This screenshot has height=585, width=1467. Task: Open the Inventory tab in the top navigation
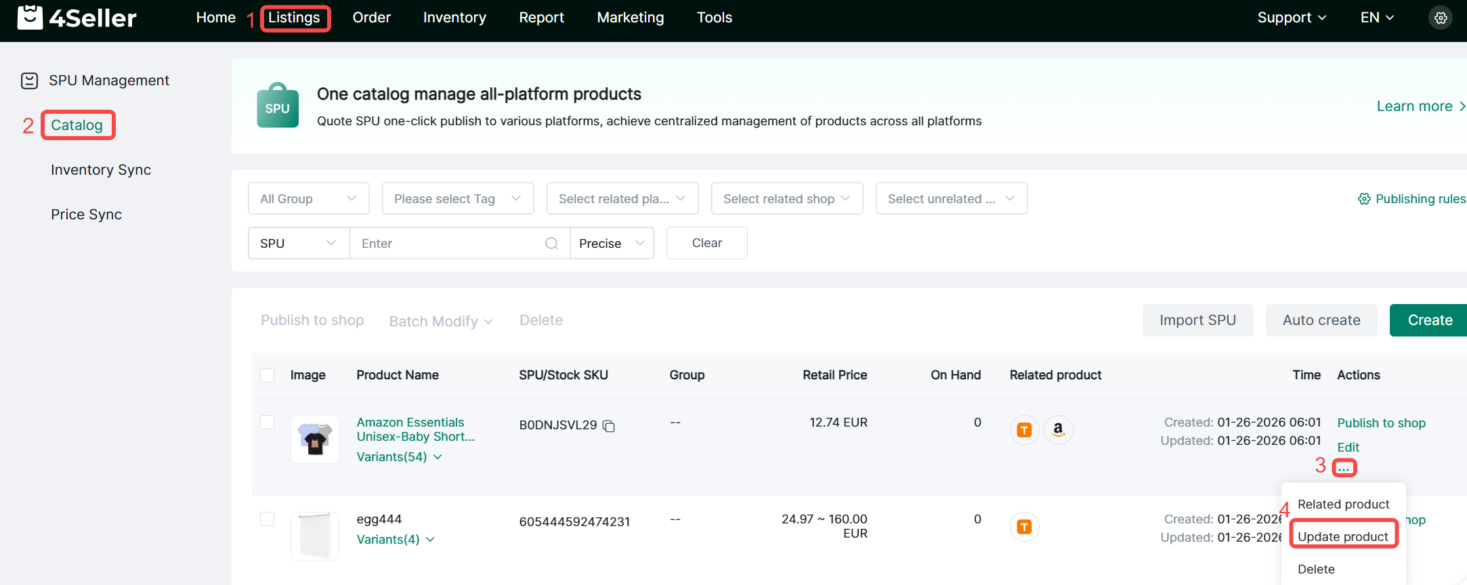coord(454,18)
